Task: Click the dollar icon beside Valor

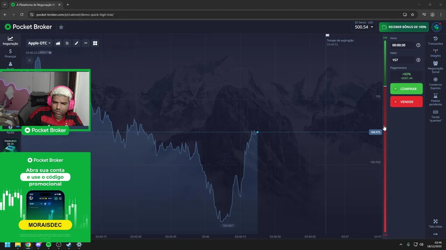Action: [x=418, y=60]
